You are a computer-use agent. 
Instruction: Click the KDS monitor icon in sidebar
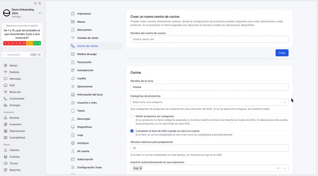click(x=5, y=85)
